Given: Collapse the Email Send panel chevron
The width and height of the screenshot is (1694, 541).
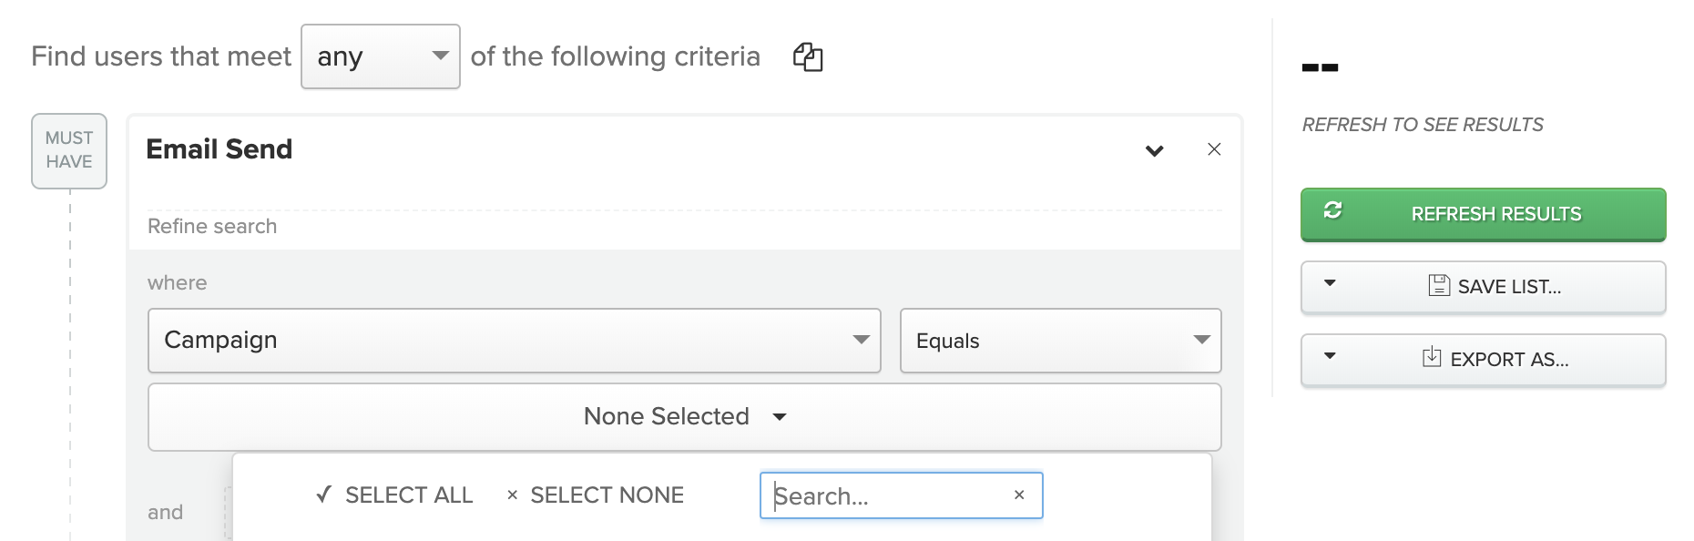Looking at the screenshot, I should 1154,150.
